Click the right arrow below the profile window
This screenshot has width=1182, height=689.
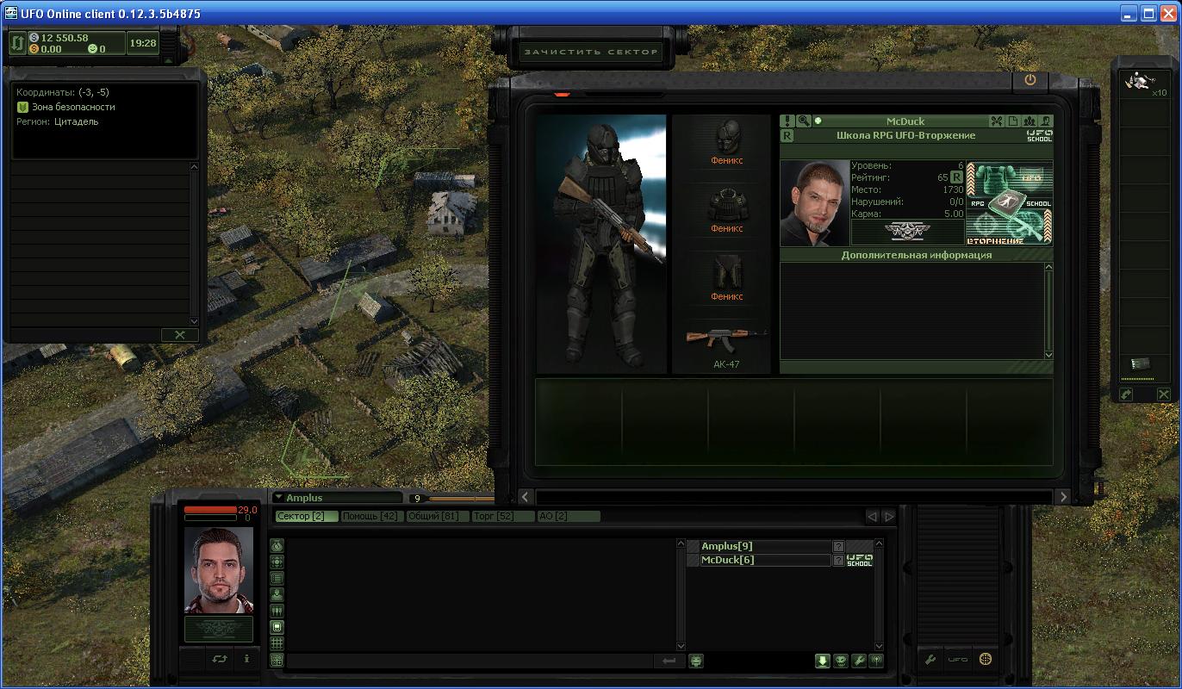(x=1063, y=497)
